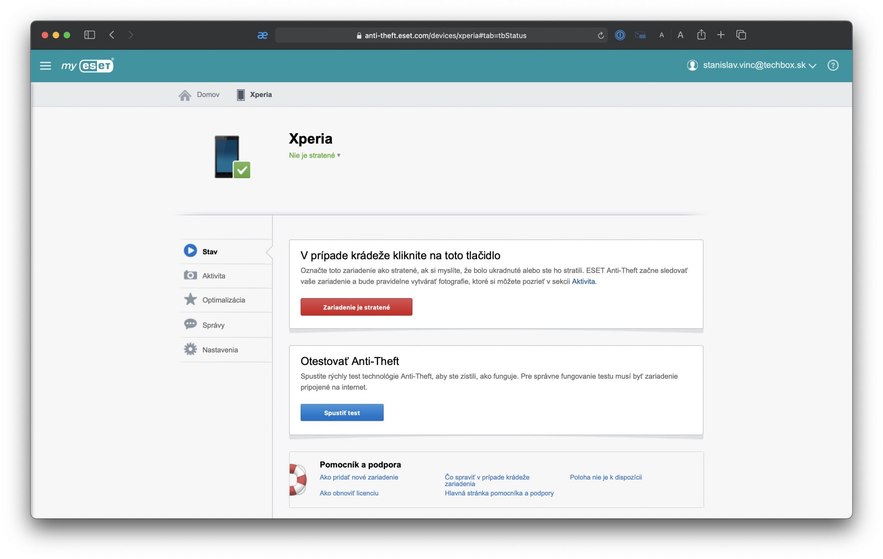Click the gear icon beside Nastavenia
This screenshot has width=883, height=559.
tap(190, 349)
